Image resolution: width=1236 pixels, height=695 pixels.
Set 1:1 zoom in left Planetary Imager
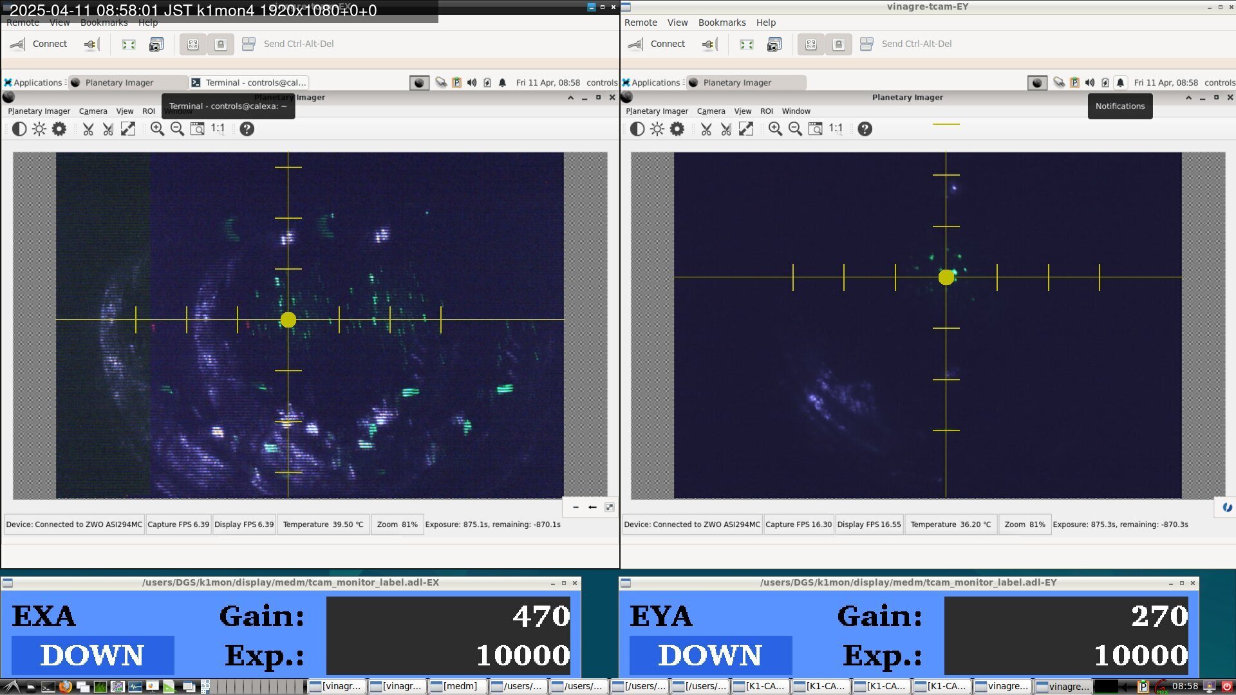[x=218, y=128]
